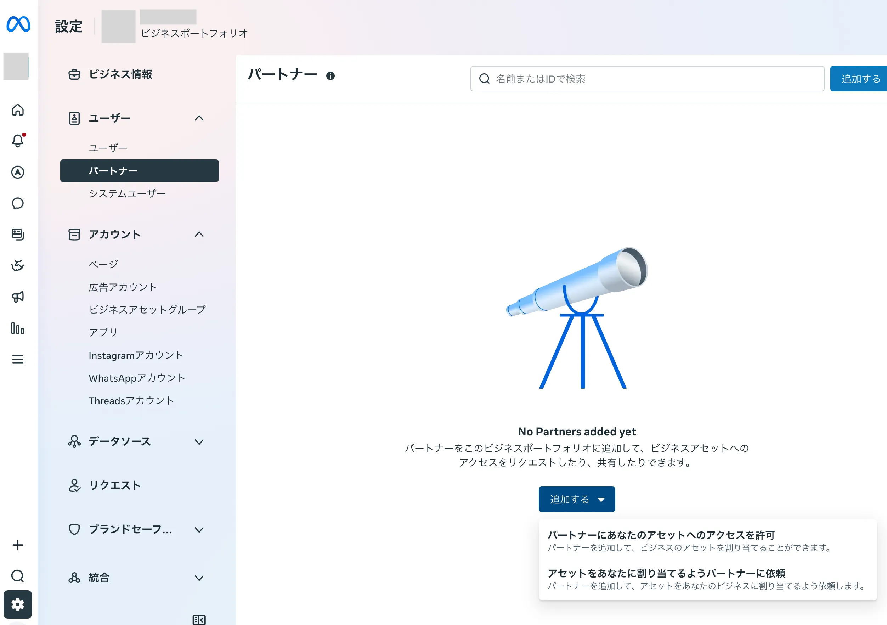The height and width of the screenshot is (625, 887).
Task: Go to Home via house icon
Action: coord(18,110)
